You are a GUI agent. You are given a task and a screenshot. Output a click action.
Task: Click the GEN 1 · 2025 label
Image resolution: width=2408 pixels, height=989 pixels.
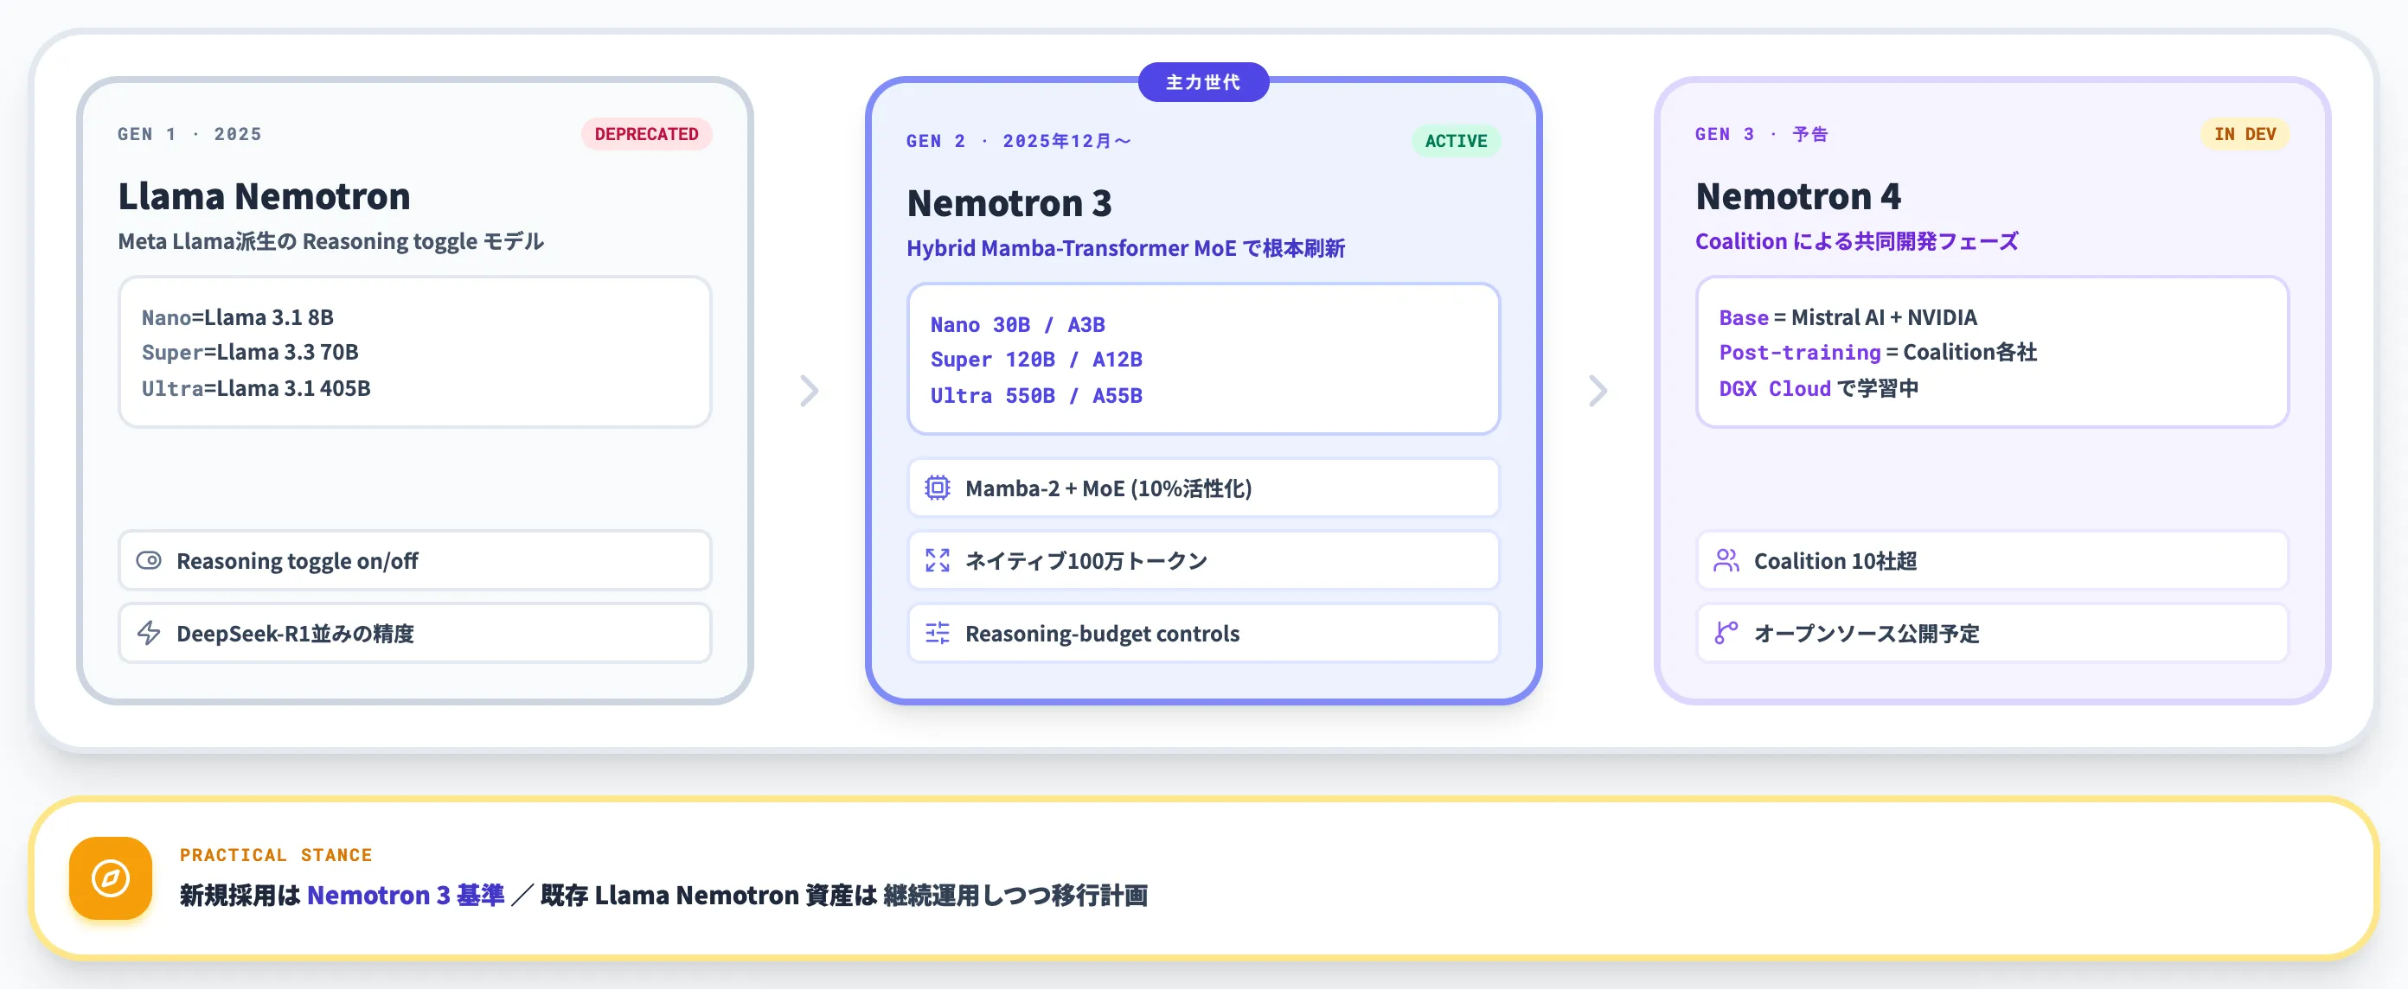[189, 133]
